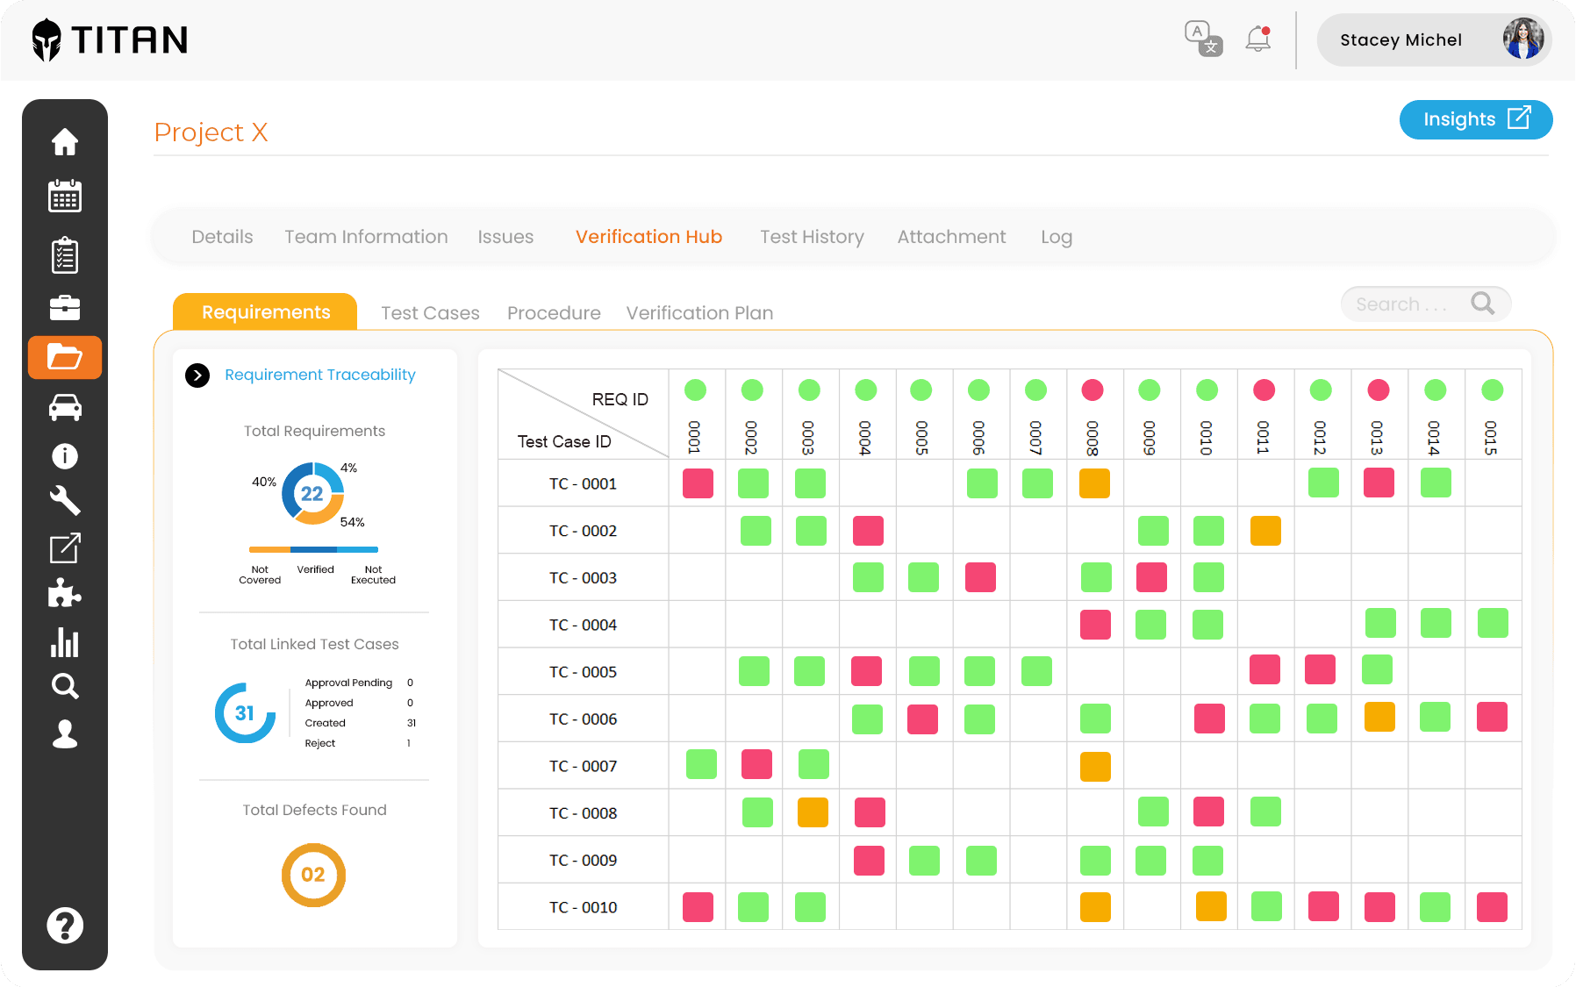Check notifications via the bell icon
1576x987 pixels.
click(x=1257, y=39)
